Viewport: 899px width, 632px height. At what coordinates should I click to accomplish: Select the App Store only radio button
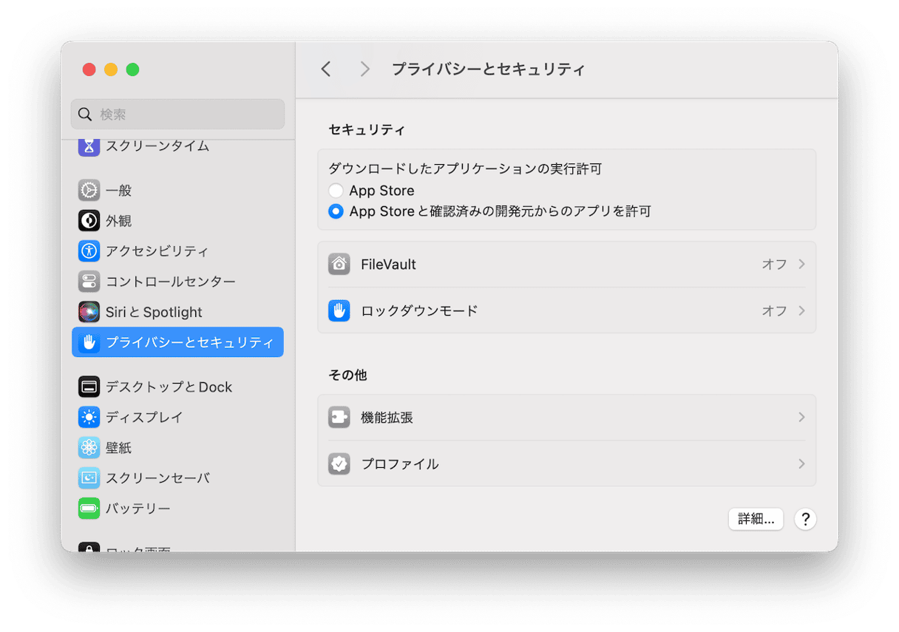336,191
